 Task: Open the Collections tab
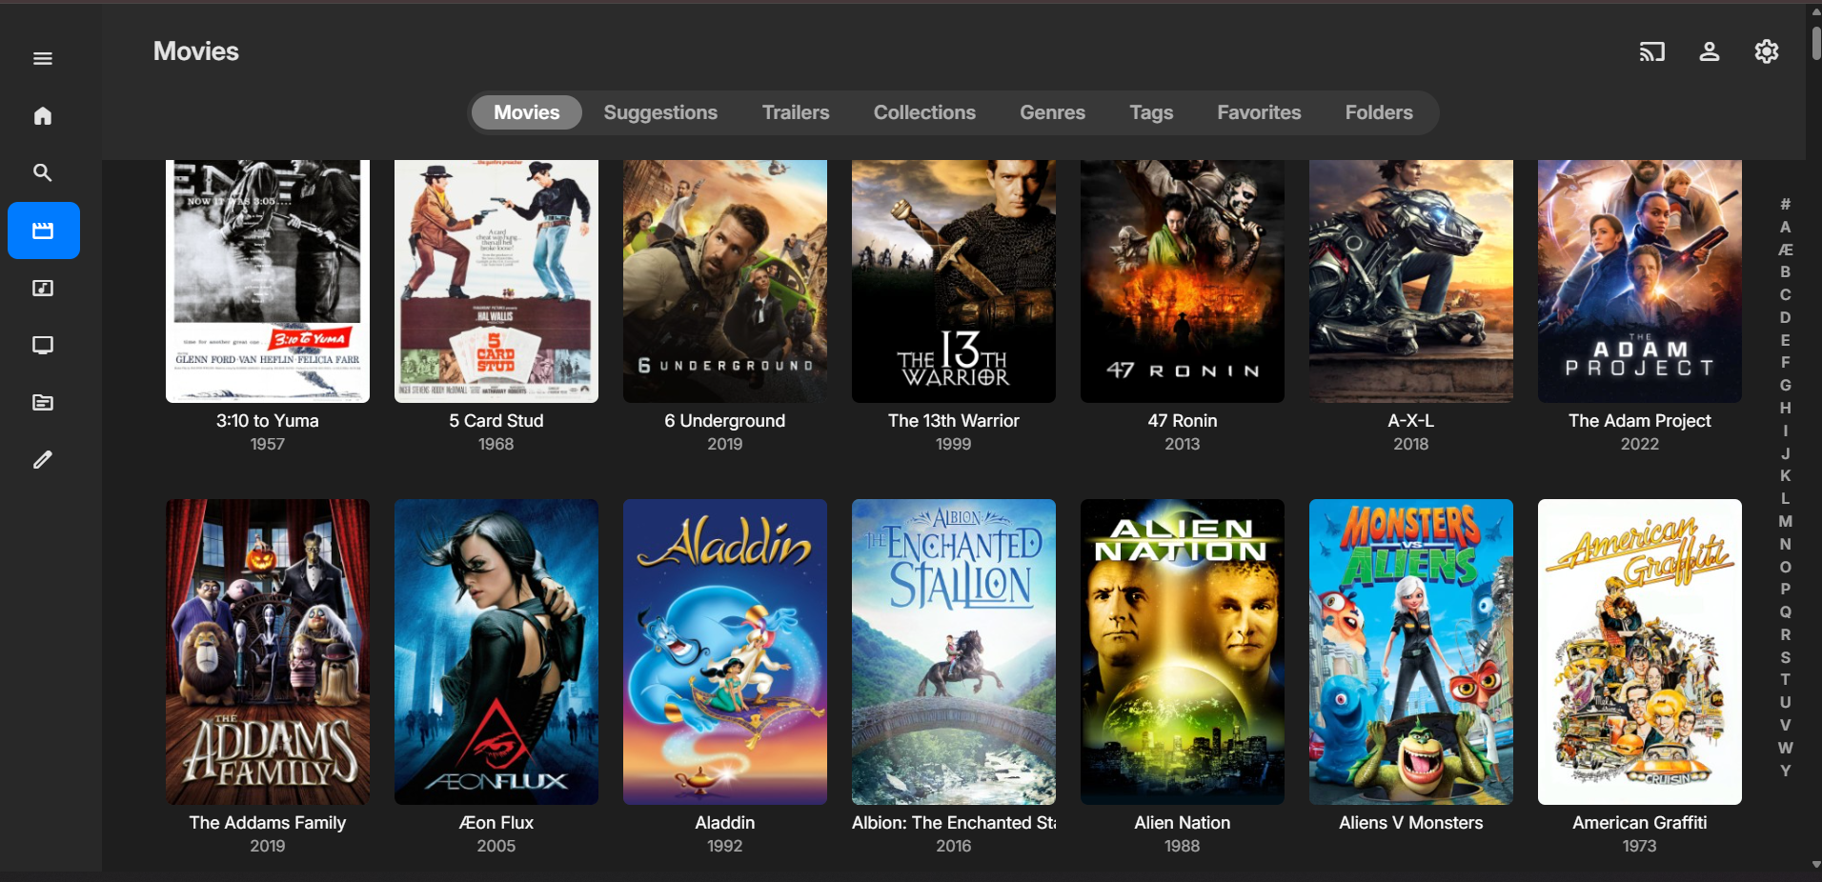(924, 112)
